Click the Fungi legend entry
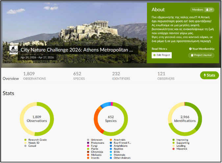 pos(92,146)
